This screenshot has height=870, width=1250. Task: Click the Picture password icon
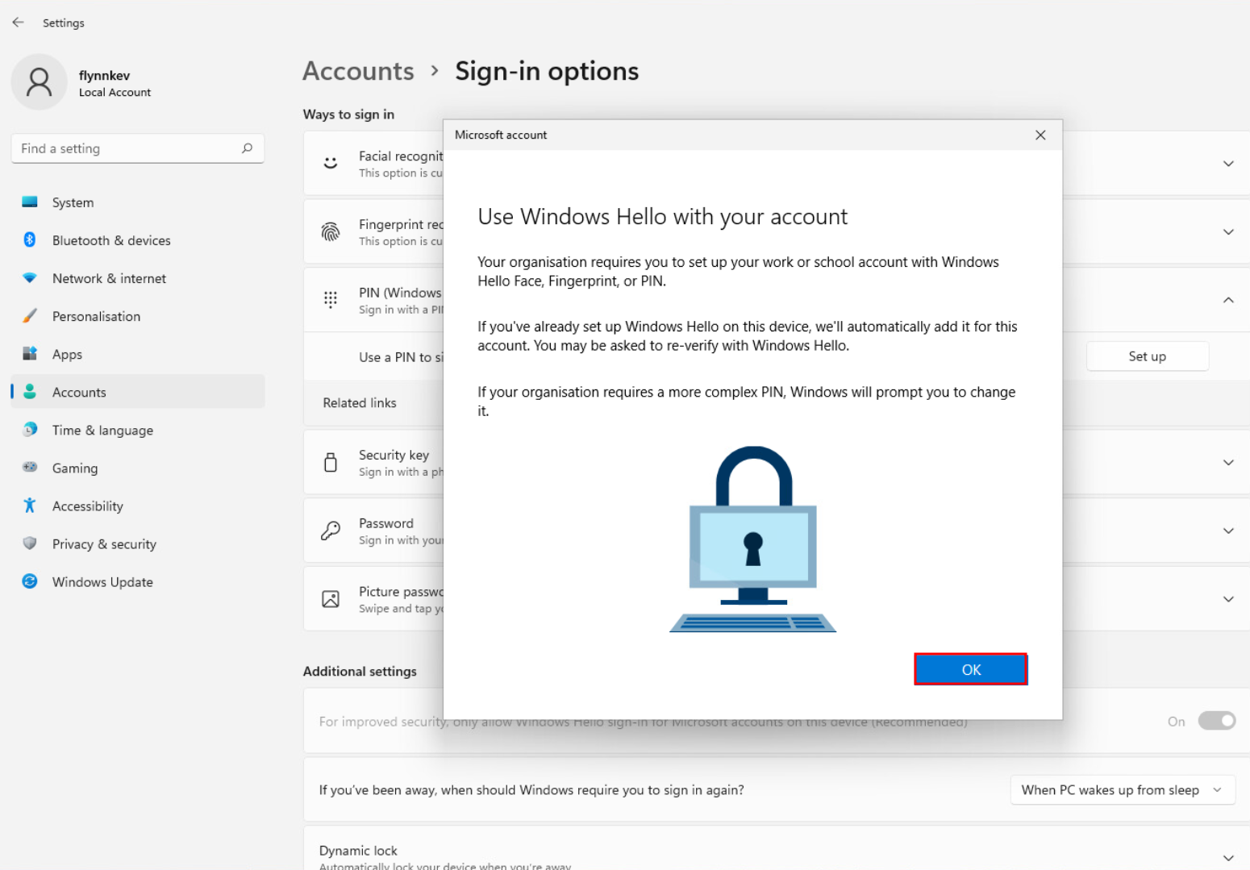click(x=331, y=599)
